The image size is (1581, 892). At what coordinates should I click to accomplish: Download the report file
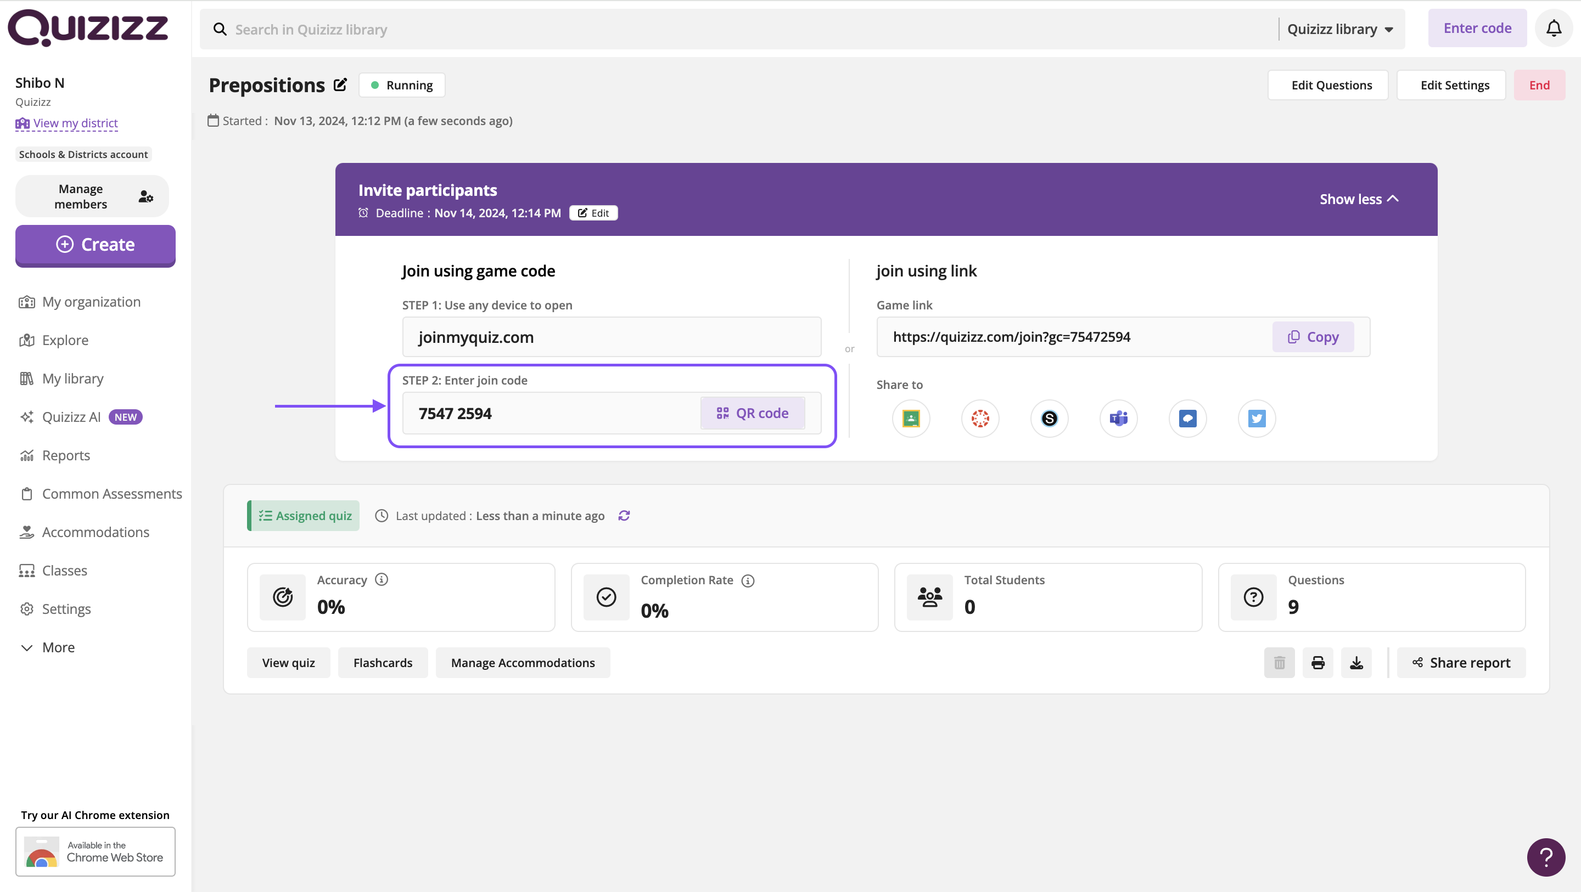pyautogui.click(x=1356, y=663)
